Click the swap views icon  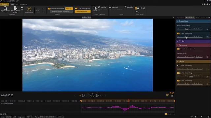142,8
